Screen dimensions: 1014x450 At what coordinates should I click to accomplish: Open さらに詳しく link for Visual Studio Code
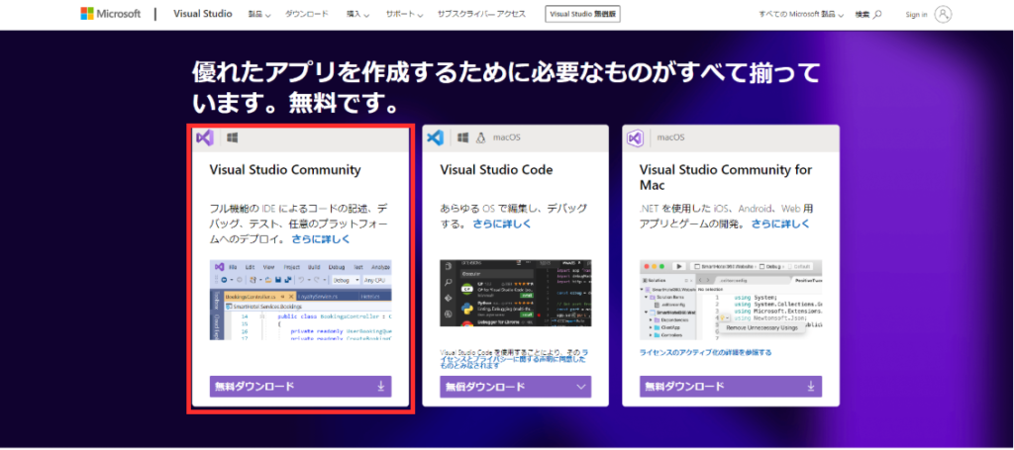(502, 225)
